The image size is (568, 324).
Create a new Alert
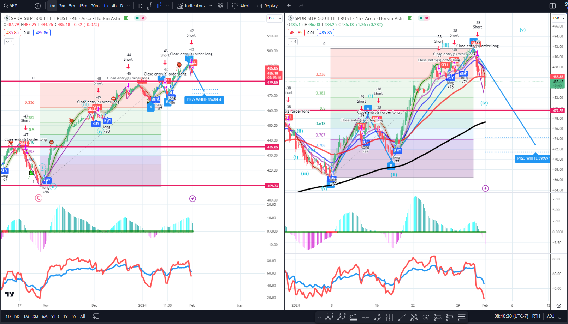coord(241,6)
